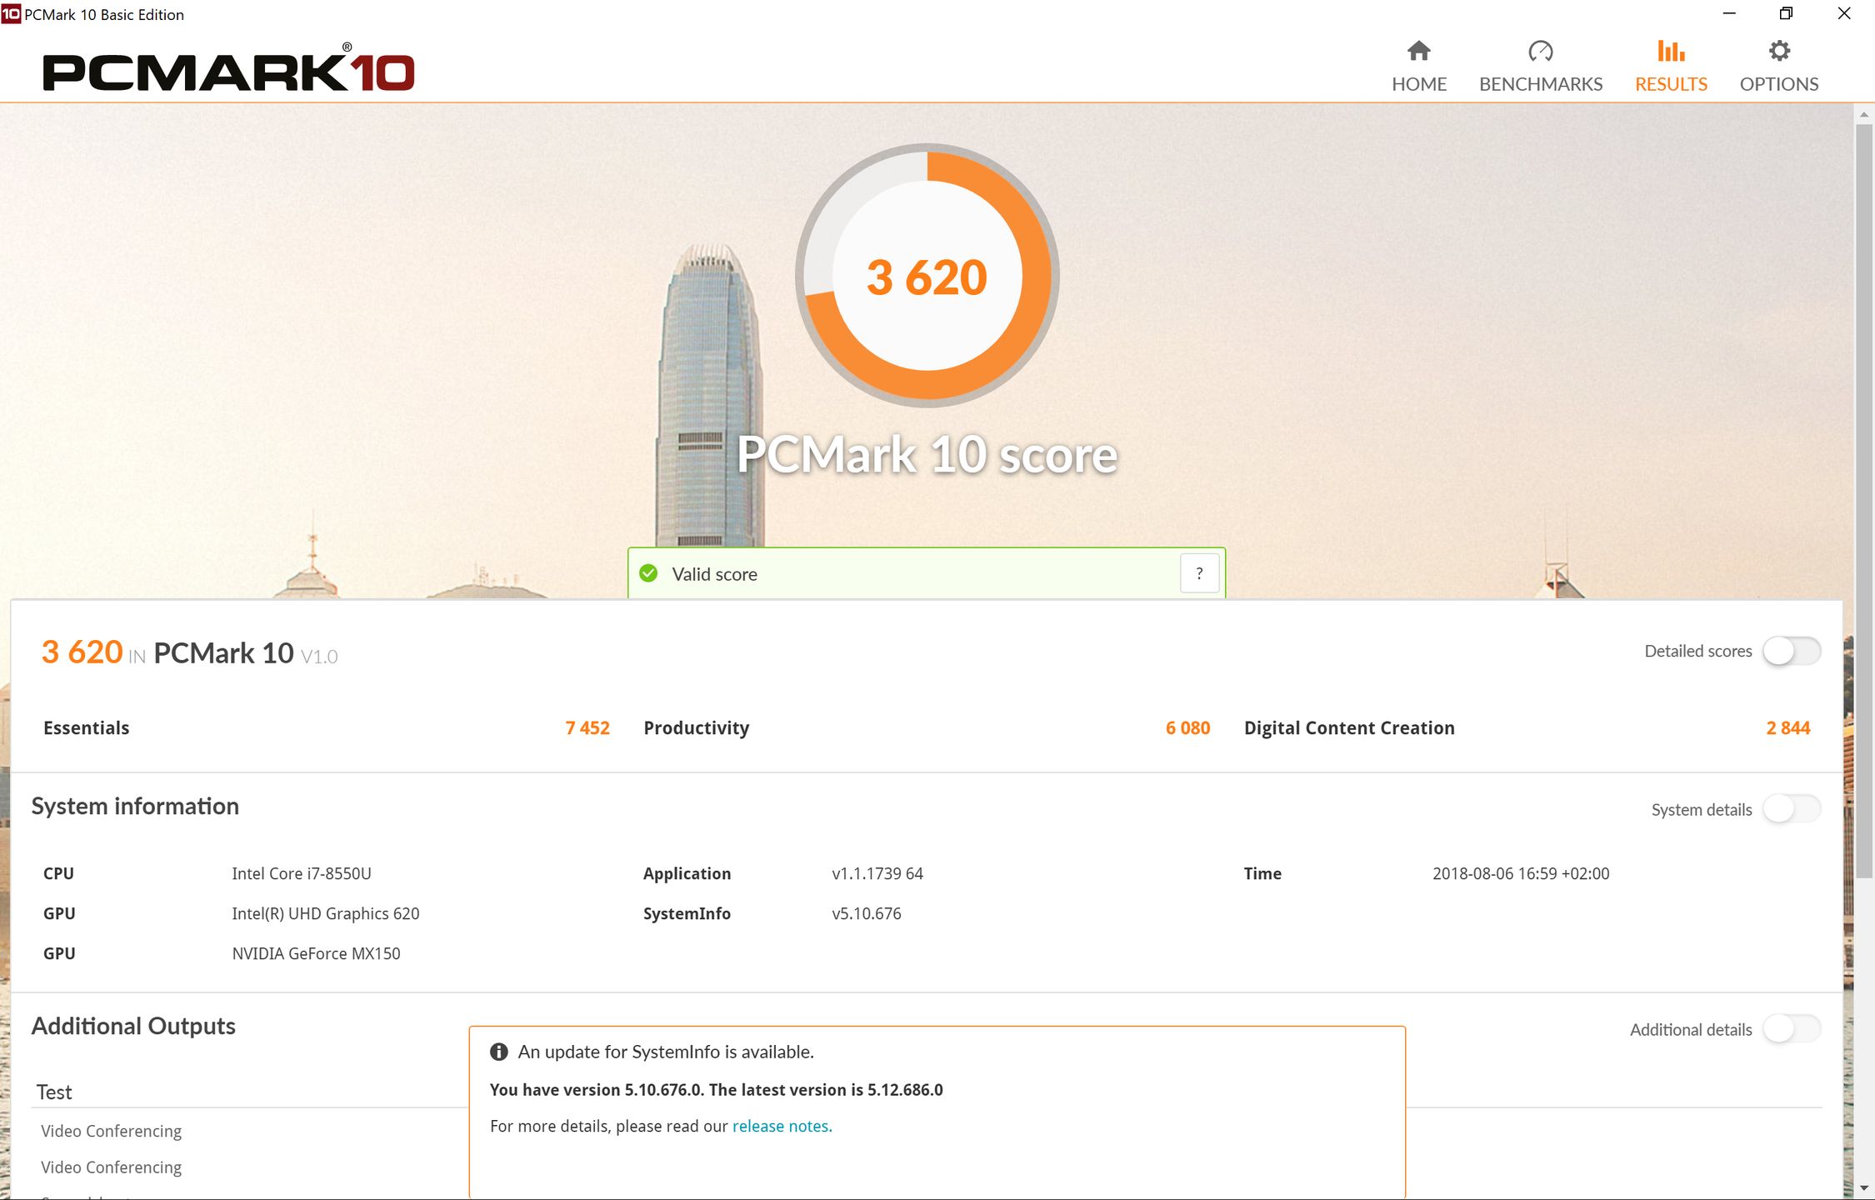Click the green Valid score checkmark icon
Image resolution: width=1875 pixels, height=1200 pixels.
pyautogui.click(x=648, y=573)
